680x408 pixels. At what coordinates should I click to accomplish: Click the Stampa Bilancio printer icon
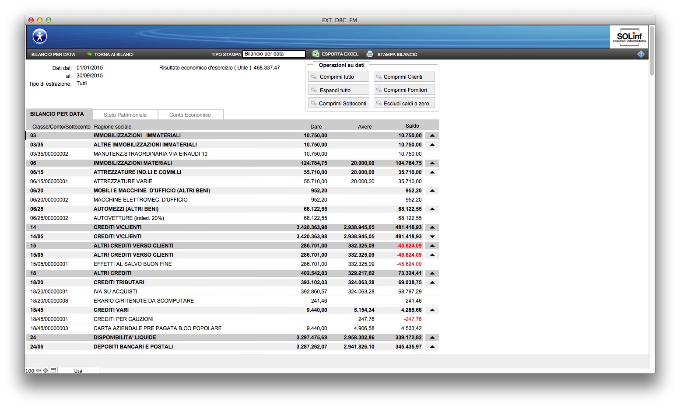[x=370, y=54]
